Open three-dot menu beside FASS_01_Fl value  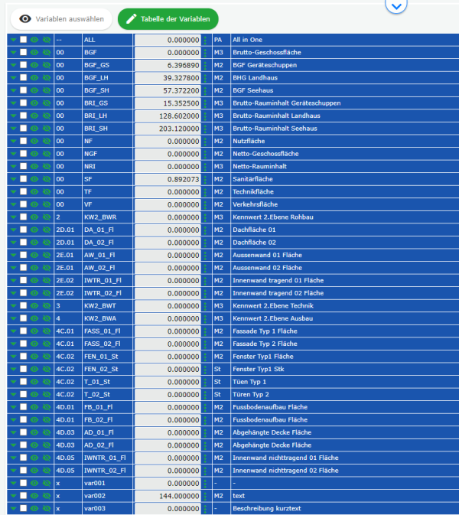point(206,331)
